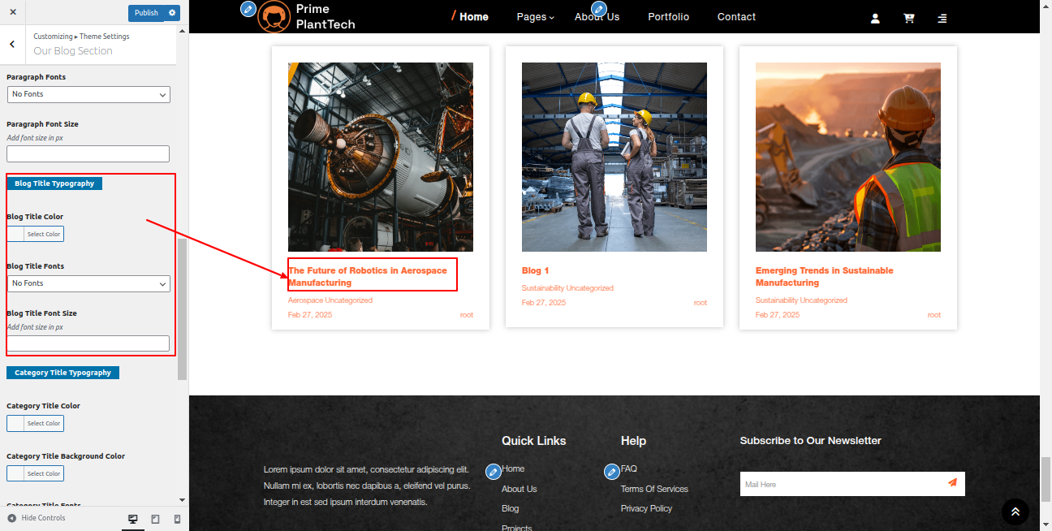This screenshot has height=531, width=1052.
Task: Open the Paragraph Fonts dropdown
Action: point(88,94)
